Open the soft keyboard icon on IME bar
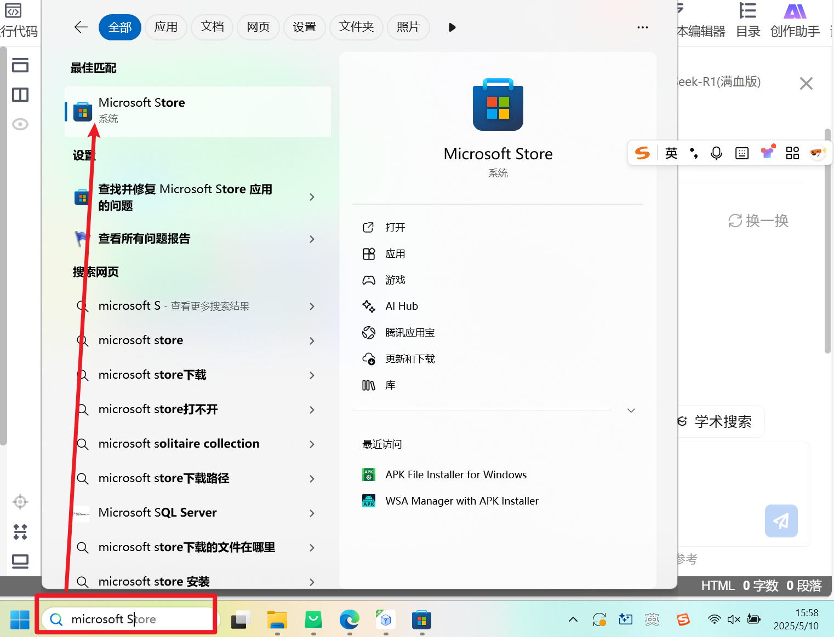Image resolution: width=834 pixels, height=637 pixels. pyautogui.click(x=742, y=153)
